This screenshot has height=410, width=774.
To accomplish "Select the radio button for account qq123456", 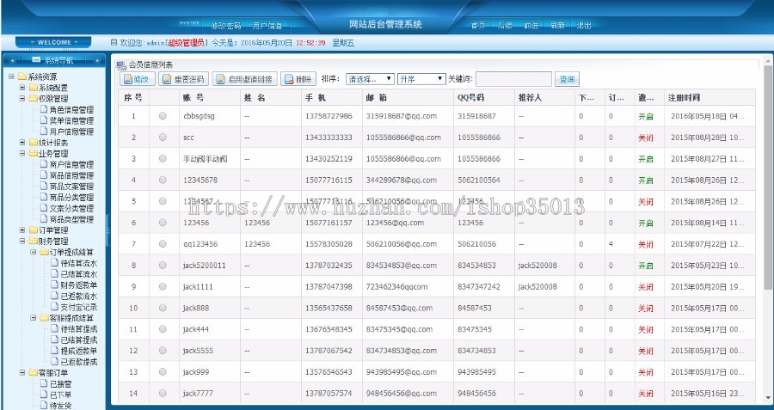I will click(163, 244).
